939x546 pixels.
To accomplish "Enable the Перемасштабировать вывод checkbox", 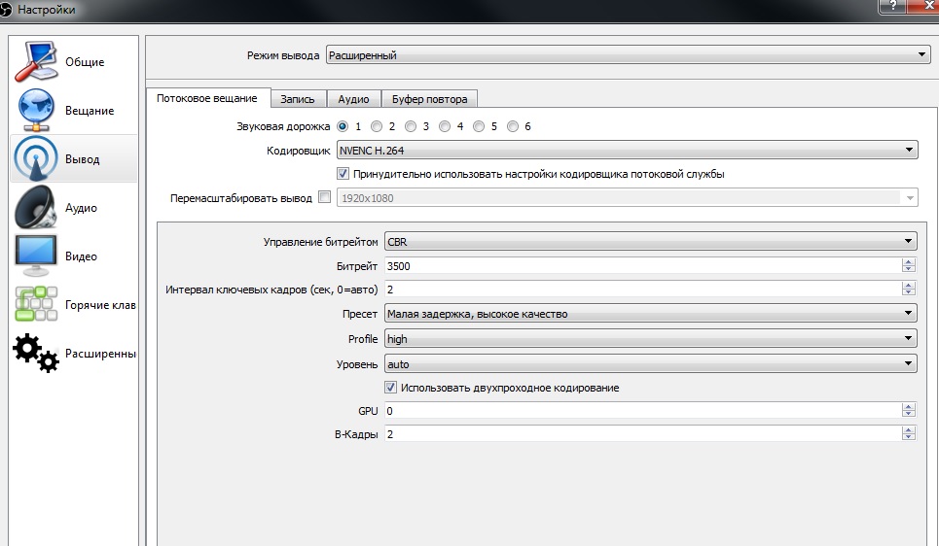I will [325, 197].
